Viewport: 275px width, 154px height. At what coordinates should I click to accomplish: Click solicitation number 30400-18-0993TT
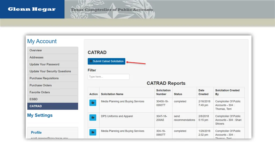tap(162, 103)
